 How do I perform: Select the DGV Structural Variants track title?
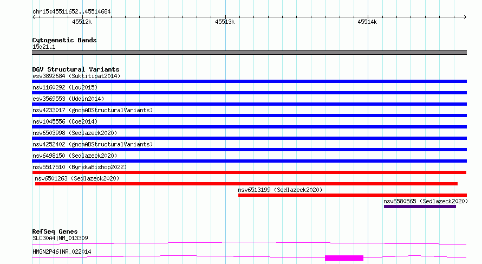(76, 69)
